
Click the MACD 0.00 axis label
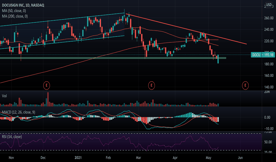coord(267,117)
